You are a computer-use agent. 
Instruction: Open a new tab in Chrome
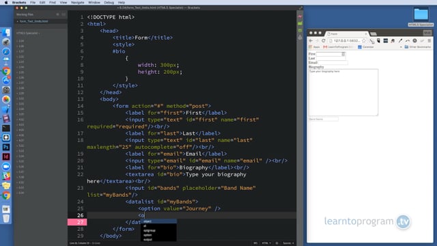373,33
